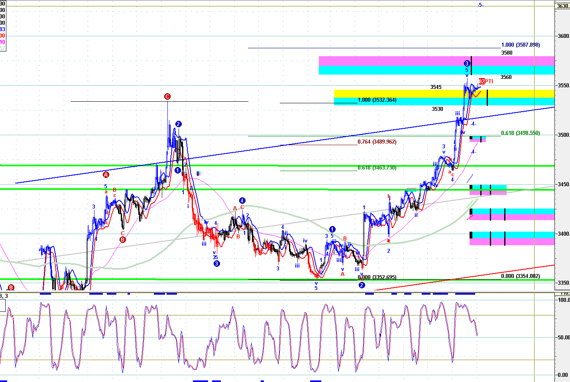
Task: Select the red circled A wave label
Action: tap(106, 175)
